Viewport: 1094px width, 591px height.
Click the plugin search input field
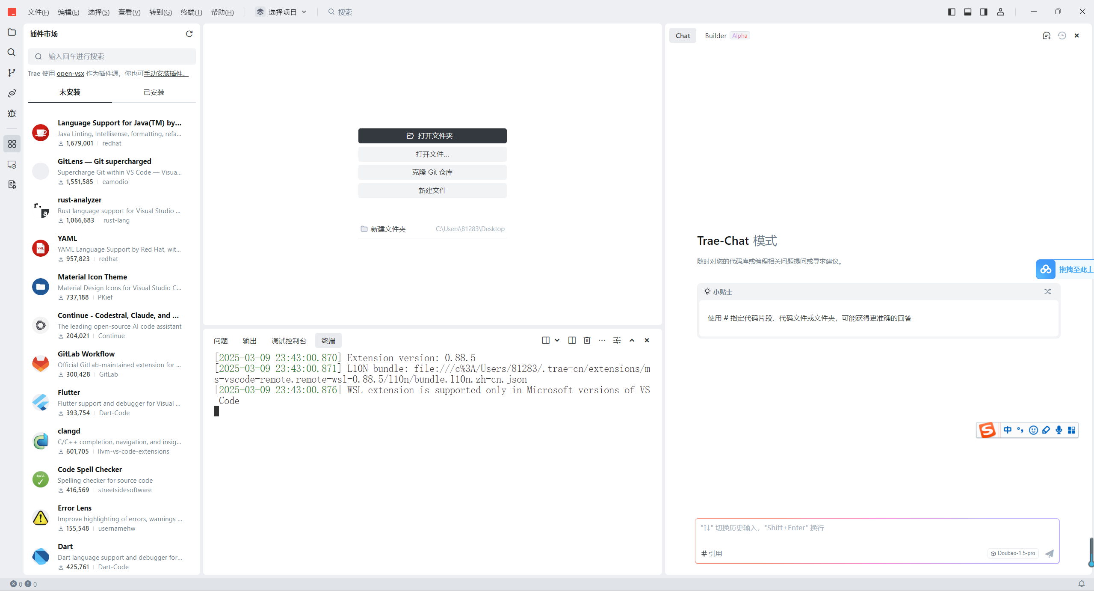point(112,56)
